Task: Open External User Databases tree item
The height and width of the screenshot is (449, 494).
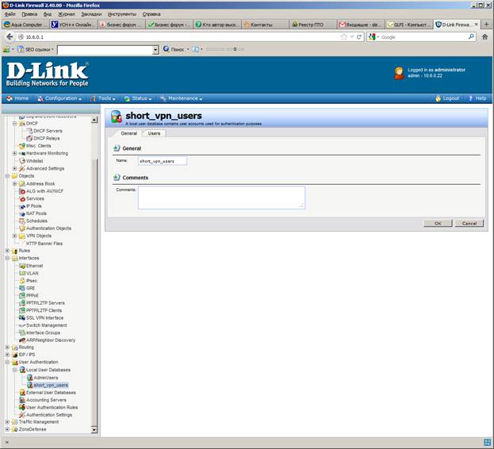Action: coord(51,393)
